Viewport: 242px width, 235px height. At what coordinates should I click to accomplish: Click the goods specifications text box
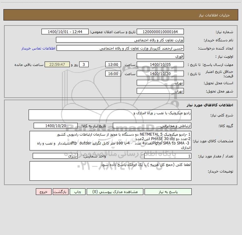pyautogui.click(x=110, y=141)
